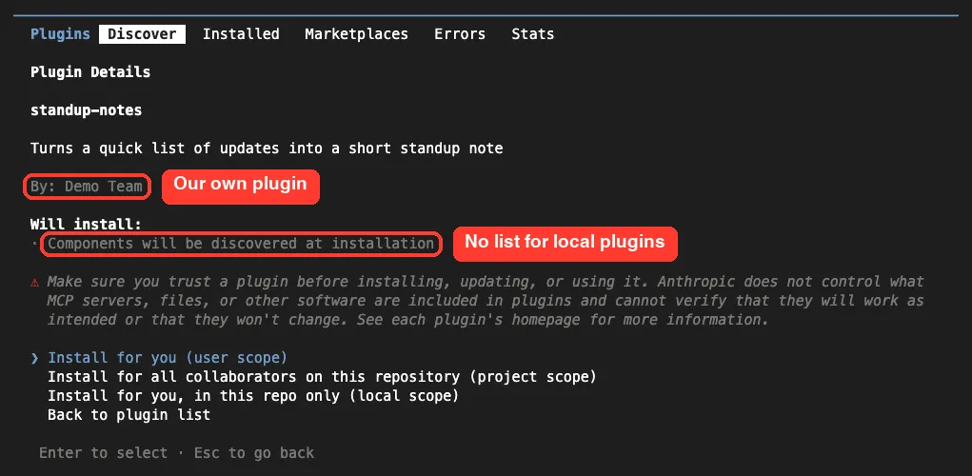Click Components will be discovered at installation
The height and width of the screenshot is (476, 972).
click(x=241, y=244)
